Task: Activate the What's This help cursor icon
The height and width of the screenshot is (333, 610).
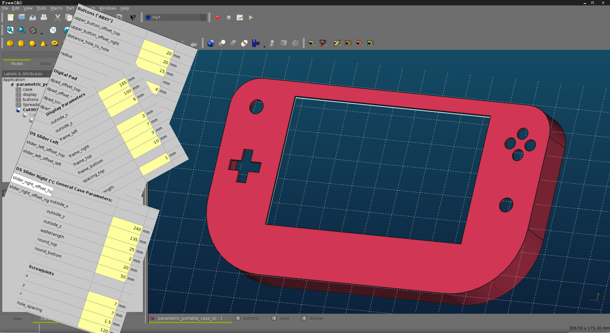Action: (x=133, y=17)
